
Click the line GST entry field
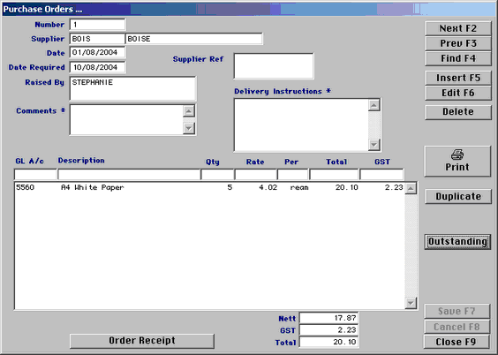point(381,174)
